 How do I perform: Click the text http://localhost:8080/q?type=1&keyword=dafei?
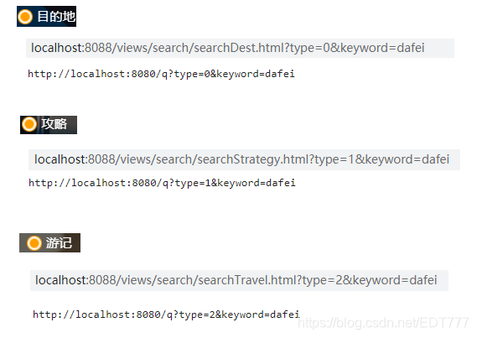pyautogui.click(x=162, y=183)
